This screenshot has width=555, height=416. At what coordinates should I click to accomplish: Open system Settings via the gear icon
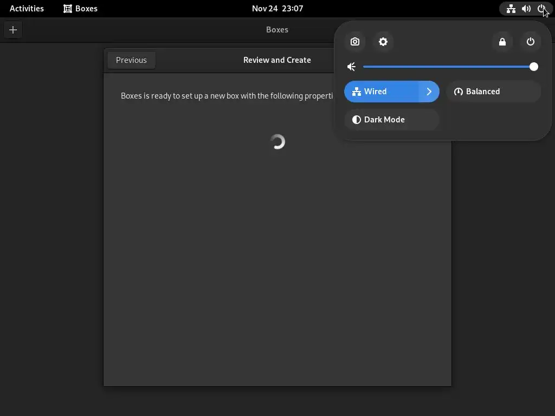coord(383,42)
